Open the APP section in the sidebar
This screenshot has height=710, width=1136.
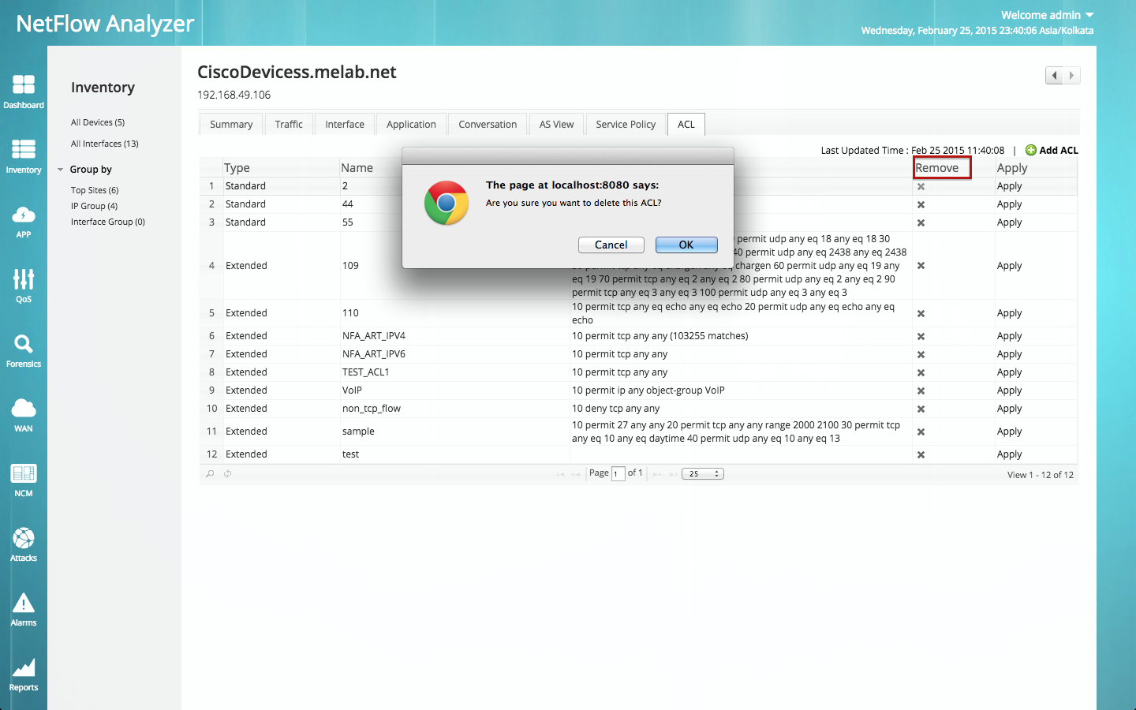(24, 221)
